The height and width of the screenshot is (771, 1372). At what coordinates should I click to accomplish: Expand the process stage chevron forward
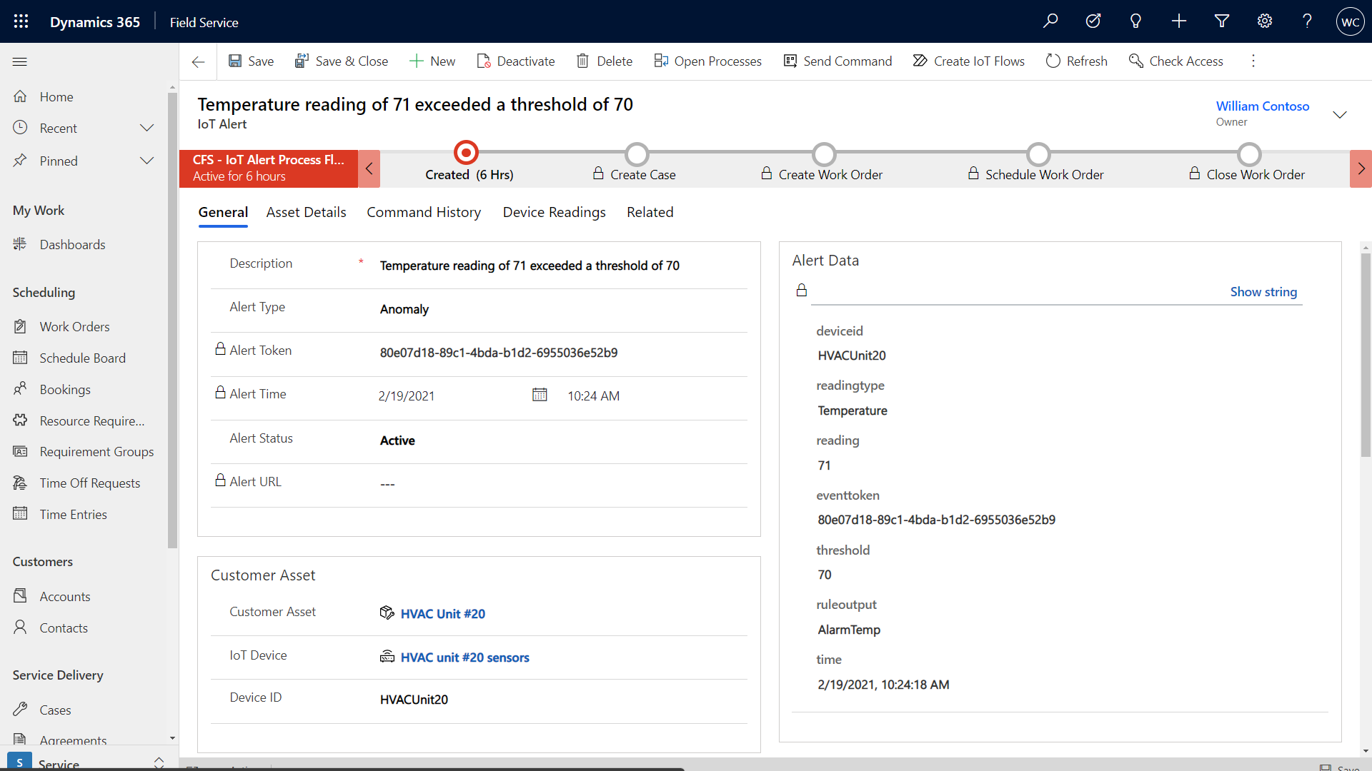point(1361,168)
